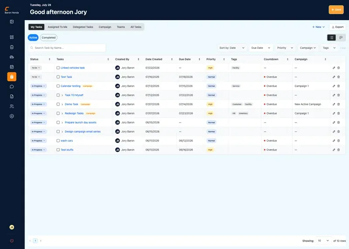Open the rows-per-page showing dropdown
Viewport: 349px width, 249px height.
(323, 241)
